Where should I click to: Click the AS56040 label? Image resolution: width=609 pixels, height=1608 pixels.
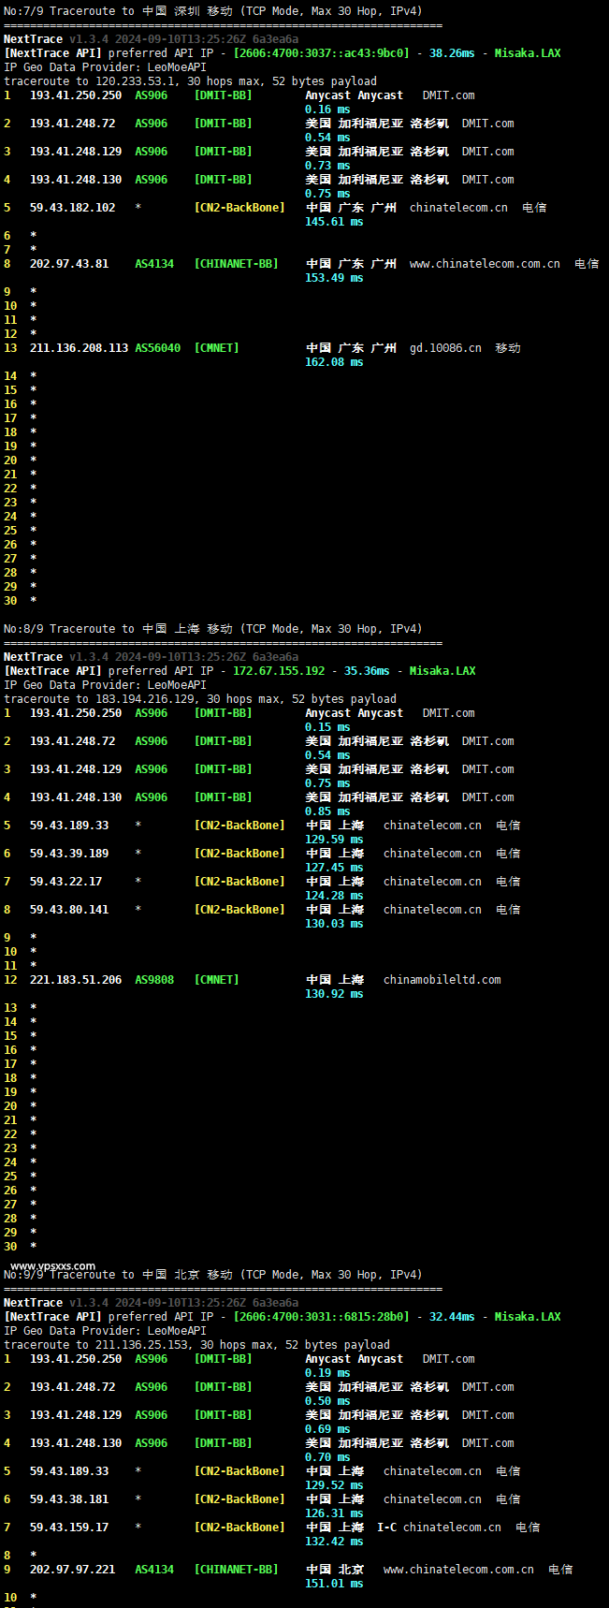point(157,348)
